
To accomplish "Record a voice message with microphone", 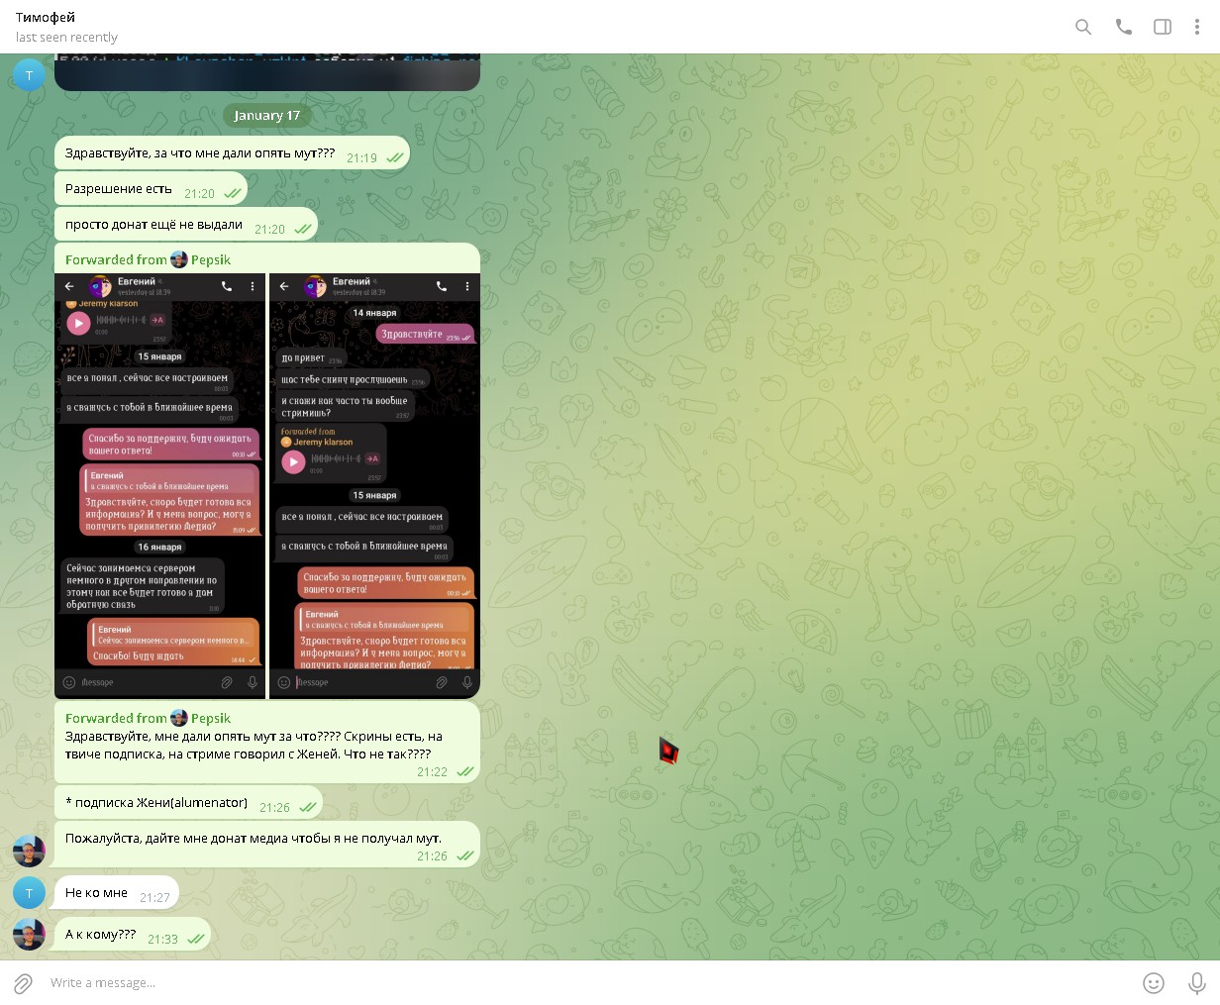I will tap(1196, 983).
